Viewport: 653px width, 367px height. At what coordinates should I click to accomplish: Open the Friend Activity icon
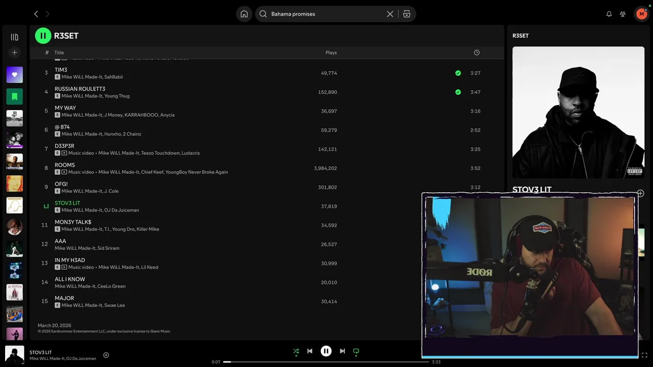(x=622, y=14)
